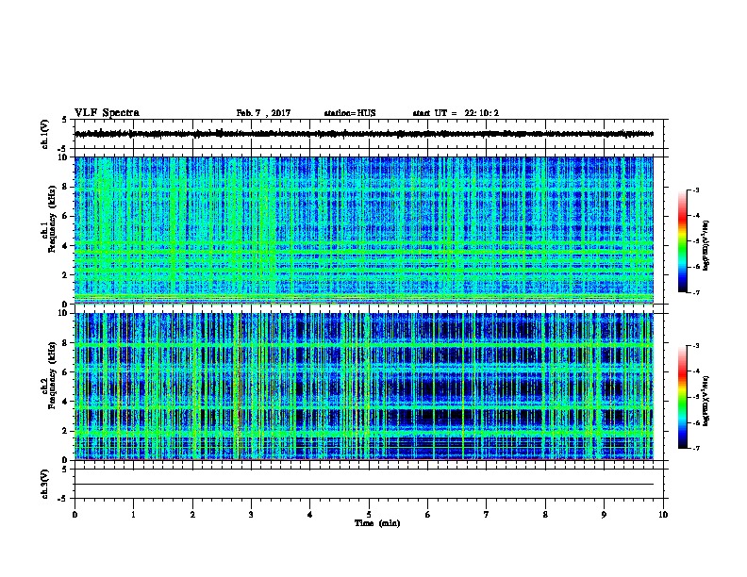Click the date 'Feb. 7 , 2017'

tap(263, 113)
